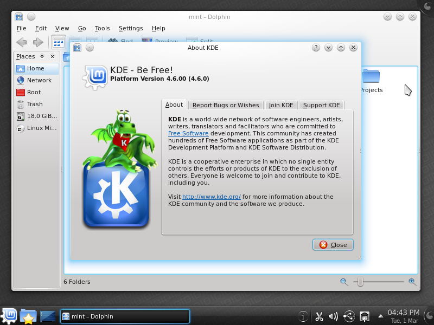
Task: Mute the volume from the system tray
Action: click(333, 316)
